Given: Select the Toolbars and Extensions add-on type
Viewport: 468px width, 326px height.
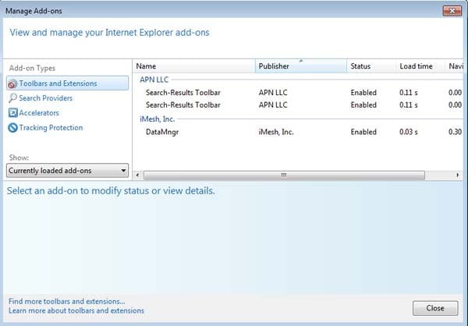Looking at the screenshot, I should [67, 83].
